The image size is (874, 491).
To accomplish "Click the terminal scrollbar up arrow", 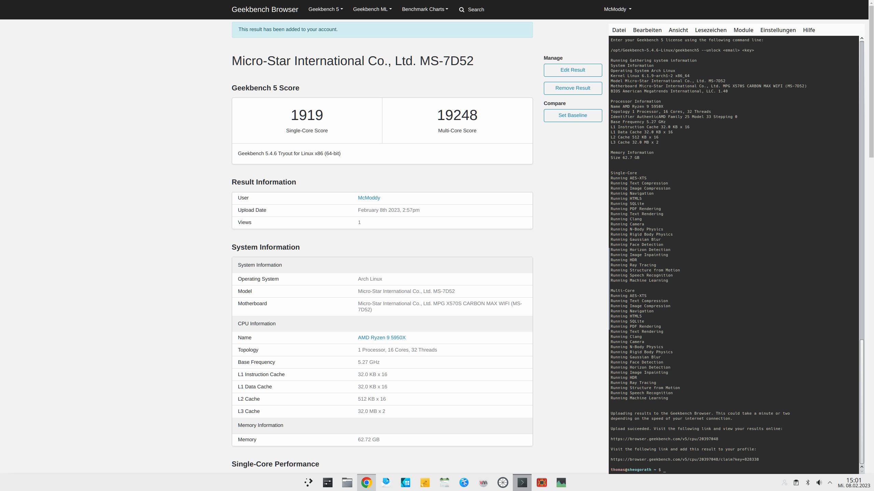I will click(x=862, y=38).
